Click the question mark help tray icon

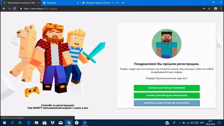(167, 123)
